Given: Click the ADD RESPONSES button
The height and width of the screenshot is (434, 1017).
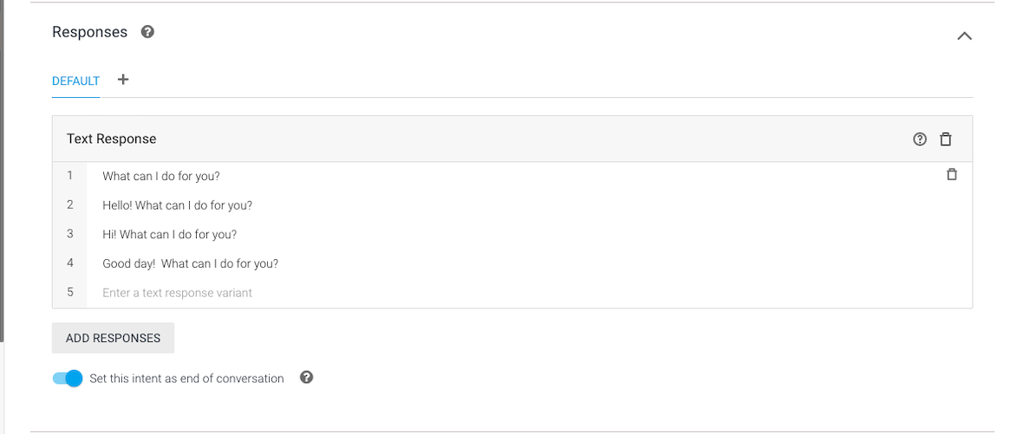Looking at the screenshot, I should tap(113, 338).
